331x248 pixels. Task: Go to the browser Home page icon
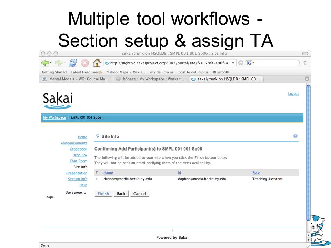[97, 63]
